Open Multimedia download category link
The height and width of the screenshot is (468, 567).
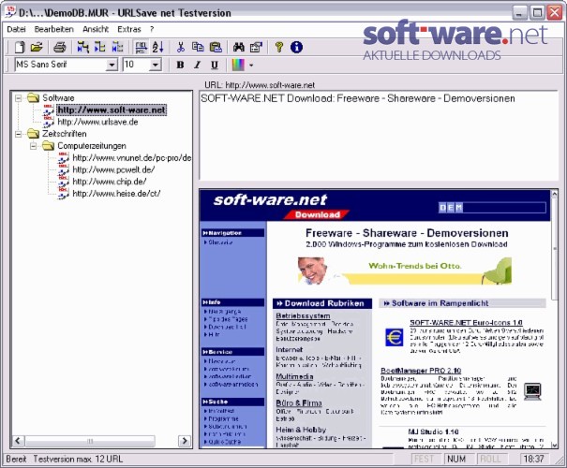(x=294, y=376)
